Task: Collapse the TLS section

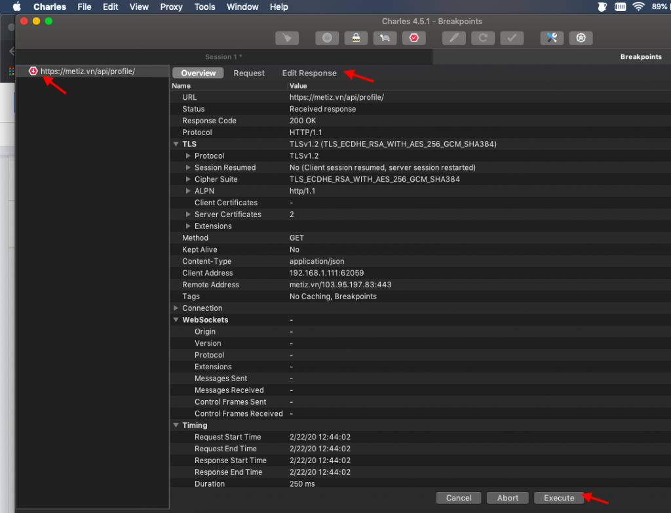Action: 176,144
